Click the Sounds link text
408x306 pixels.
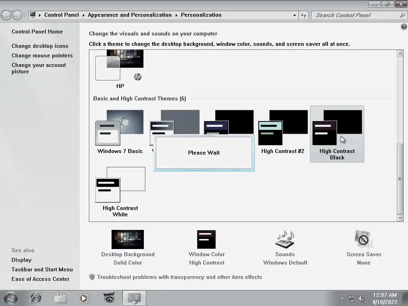(285, 254)
